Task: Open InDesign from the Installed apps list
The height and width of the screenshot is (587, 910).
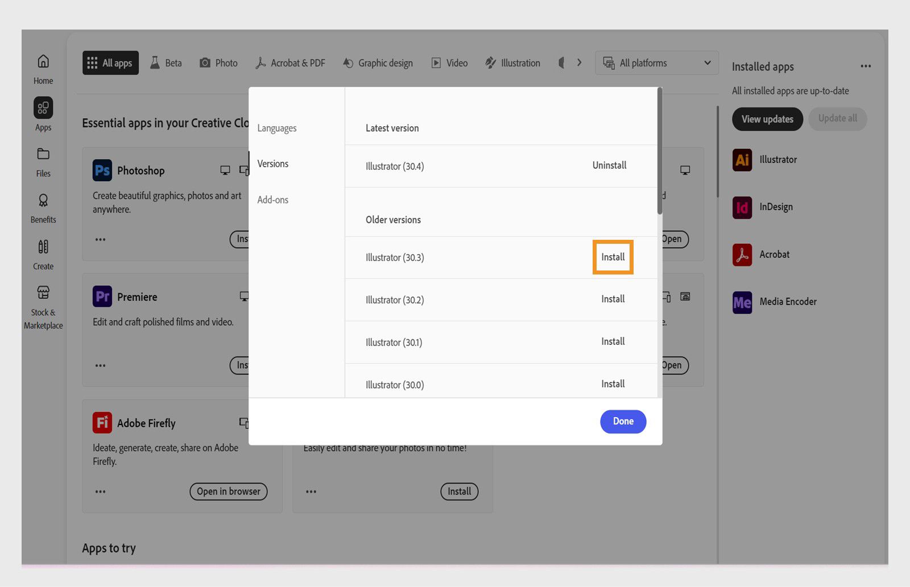Action: click(742, 207)
